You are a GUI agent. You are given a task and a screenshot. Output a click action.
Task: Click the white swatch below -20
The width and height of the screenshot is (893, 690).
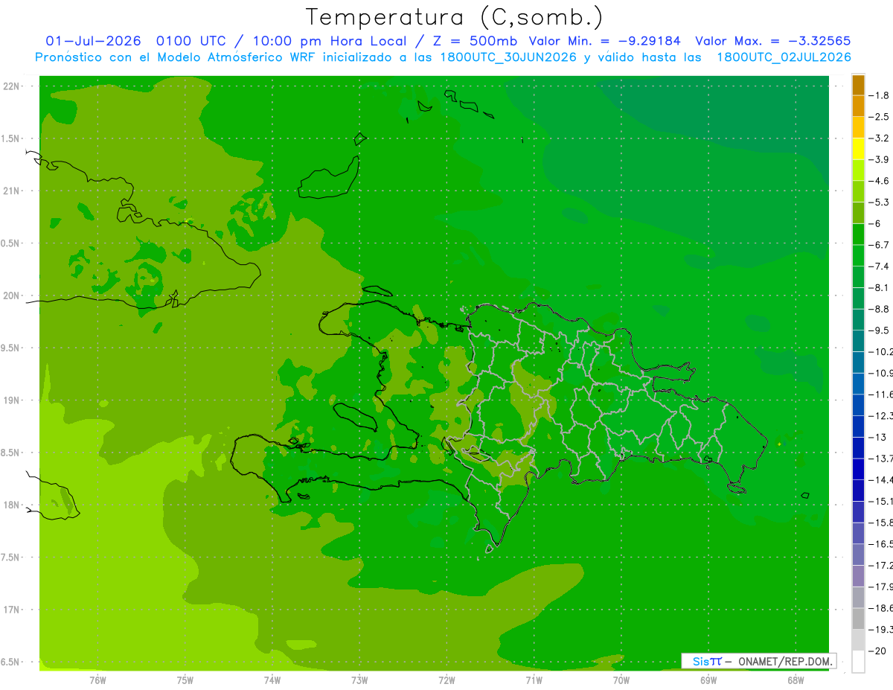click(858, 662)
